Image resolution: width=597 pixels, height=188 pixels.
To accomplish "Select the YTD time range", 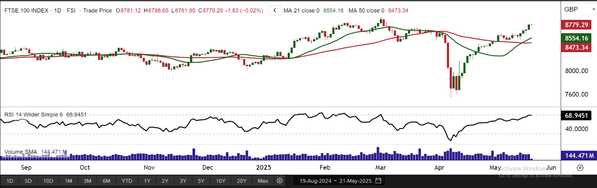I will point(127,181).
